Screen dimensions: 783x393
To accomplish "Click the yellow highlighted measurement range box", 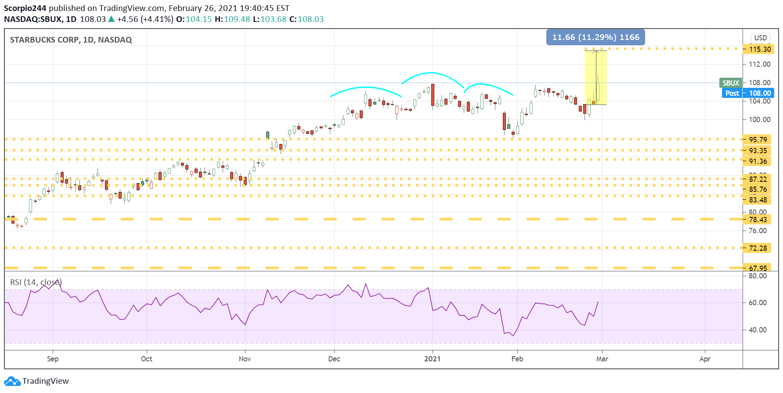I will click(x=595, y=78).
